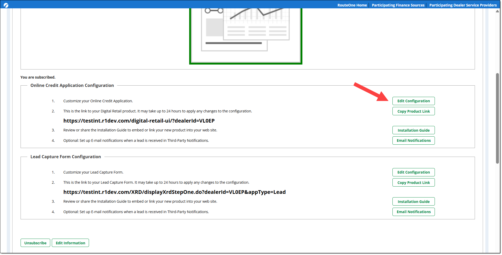Open Email Notifications for Online Credit Application
The height and width of the screenshot is (255, 502).
[x=413, y=141]
